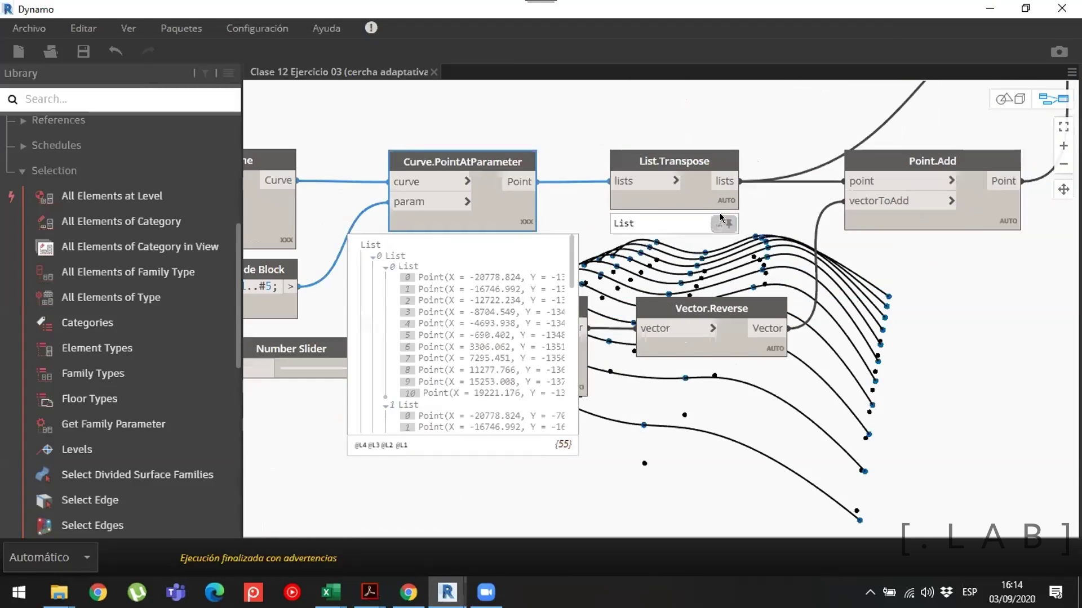Click the Open file toolbar icon
This screenshot has width=1082, height=608.
coord(51,52)
